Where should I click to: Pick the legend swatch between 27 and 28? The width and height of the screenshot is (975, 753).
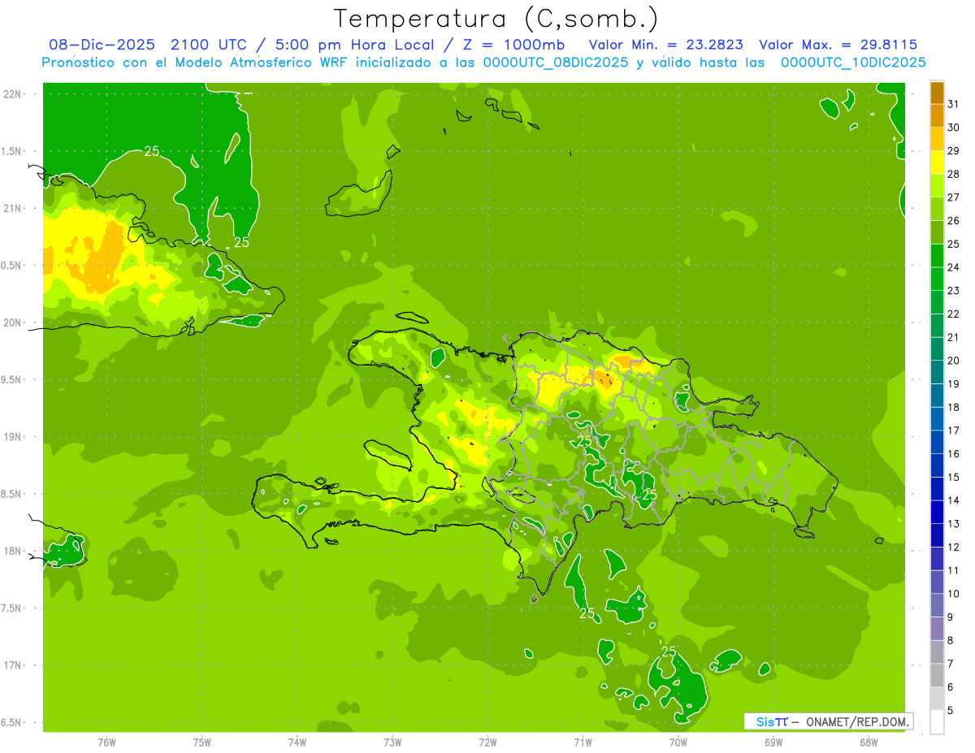(x=937, y=186)
